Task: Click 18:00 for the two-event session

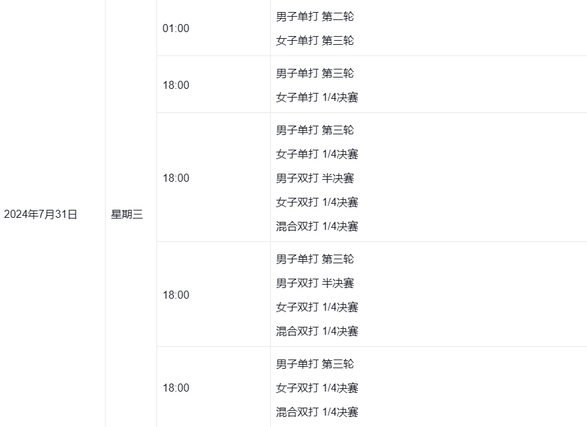Action: pos(176,85)
